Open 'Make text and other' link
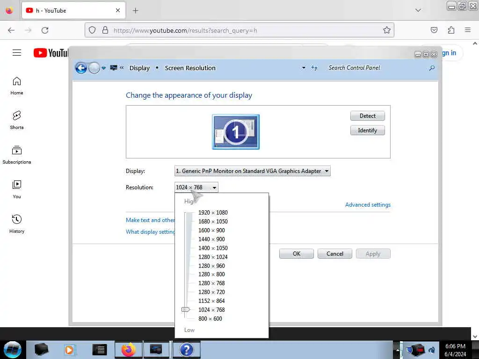 (150, 220)
